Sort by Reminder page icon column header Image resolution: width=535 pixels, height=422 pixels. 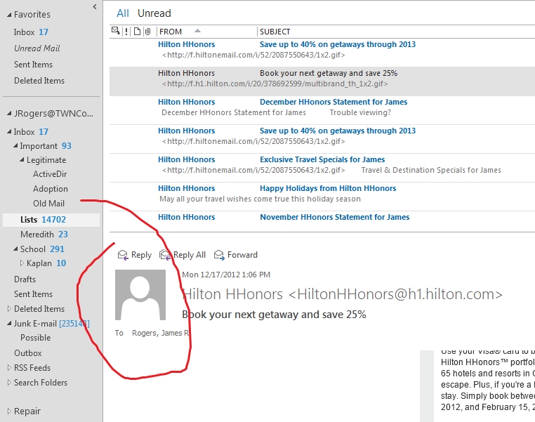(x=137, y=32)
